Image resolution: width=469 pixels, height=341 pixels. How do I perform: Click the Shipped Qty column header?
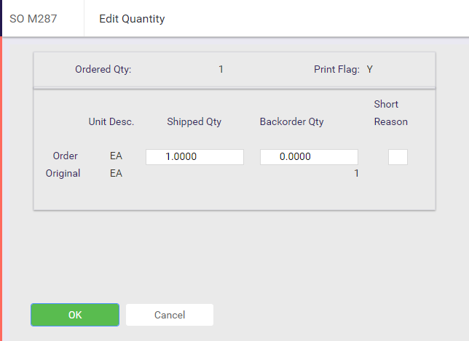click(194, 122)
